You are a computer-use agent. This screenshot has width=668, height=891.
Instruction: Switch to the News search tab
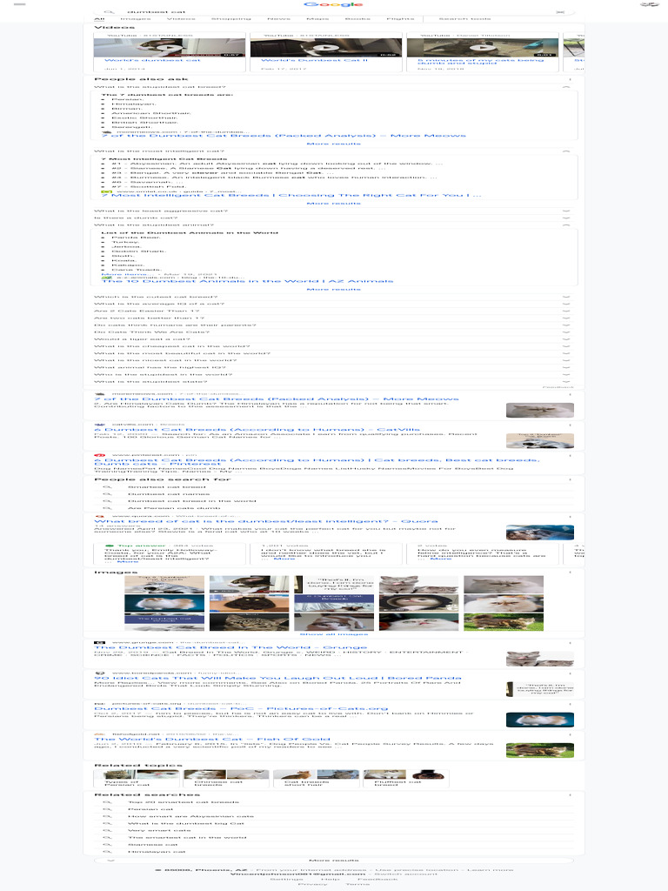279,19
